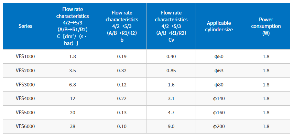Click the Applicable cylinder size header
Viewport: 294px width, 137px height.
(219, 26)
